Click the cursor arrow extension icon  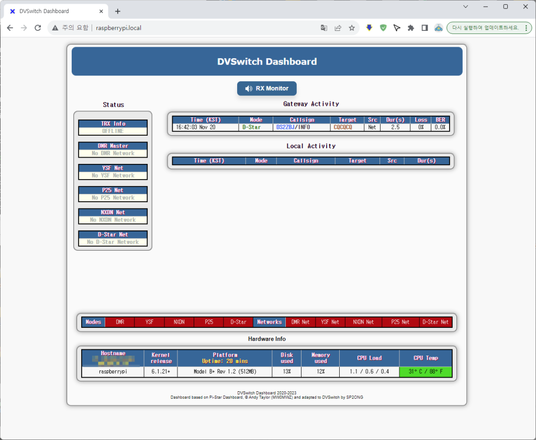[397, 28]
